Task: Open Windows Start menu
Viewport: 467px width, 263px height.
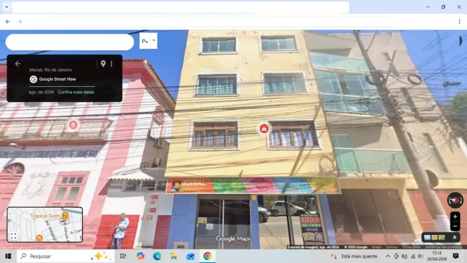Action: pos(8,256)
